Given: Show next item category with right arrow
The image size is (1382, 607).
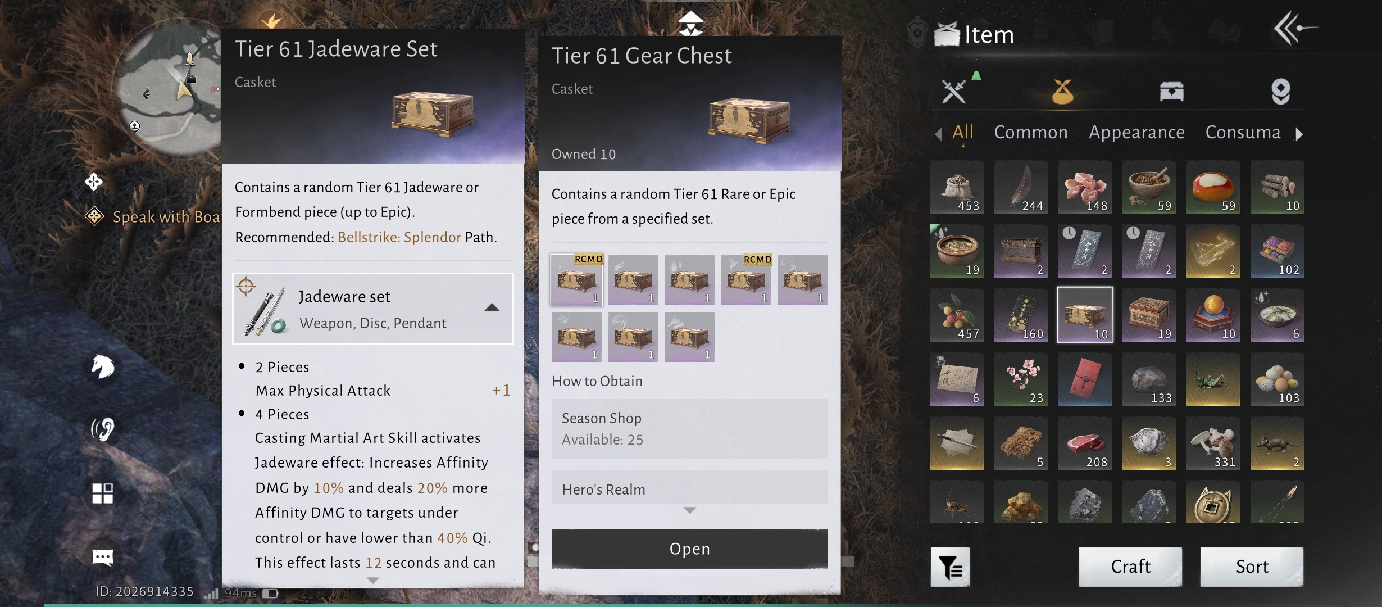Looking at the screenshot, I should coord(1299,134).
